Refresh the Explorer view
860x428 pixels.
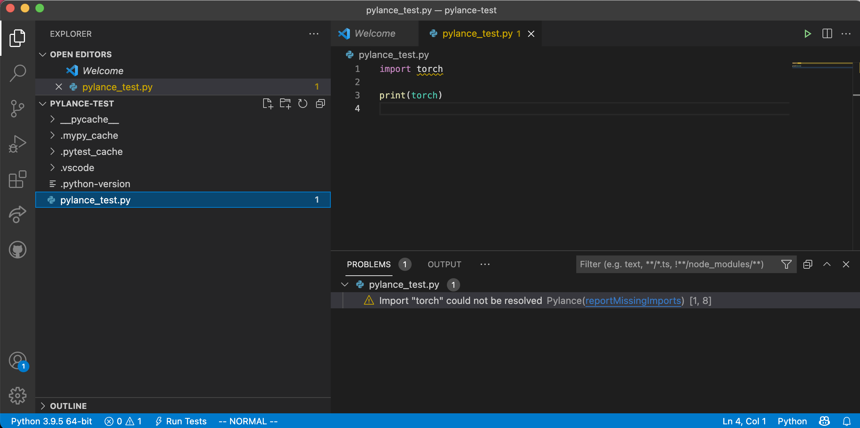tap(302, 104)
